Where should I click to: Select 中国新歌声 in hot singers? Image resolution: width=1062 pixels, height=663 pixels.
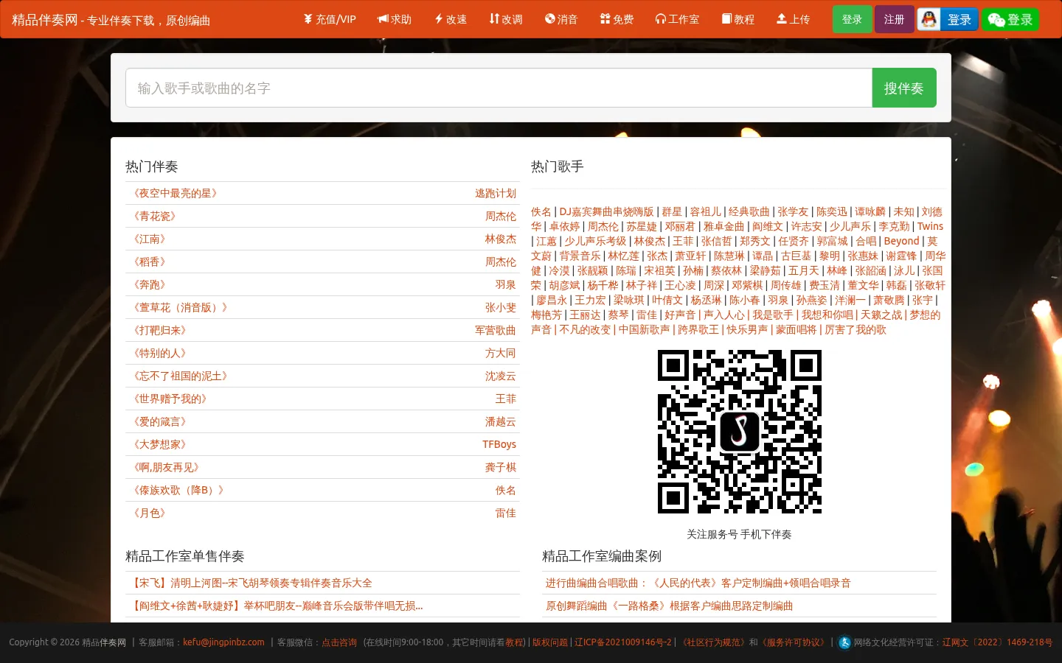click(x=645, y=329)
